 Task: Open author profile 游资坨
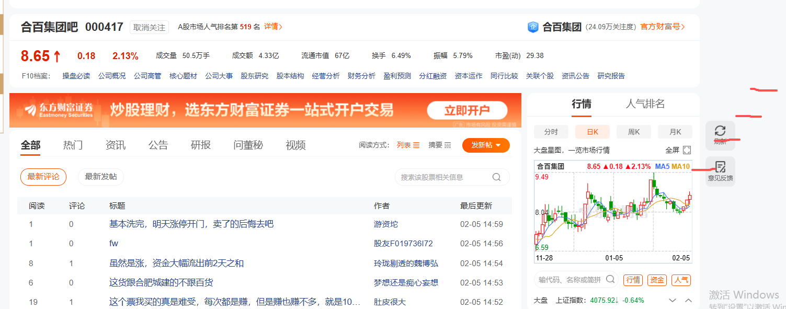[x=386, y=224]
